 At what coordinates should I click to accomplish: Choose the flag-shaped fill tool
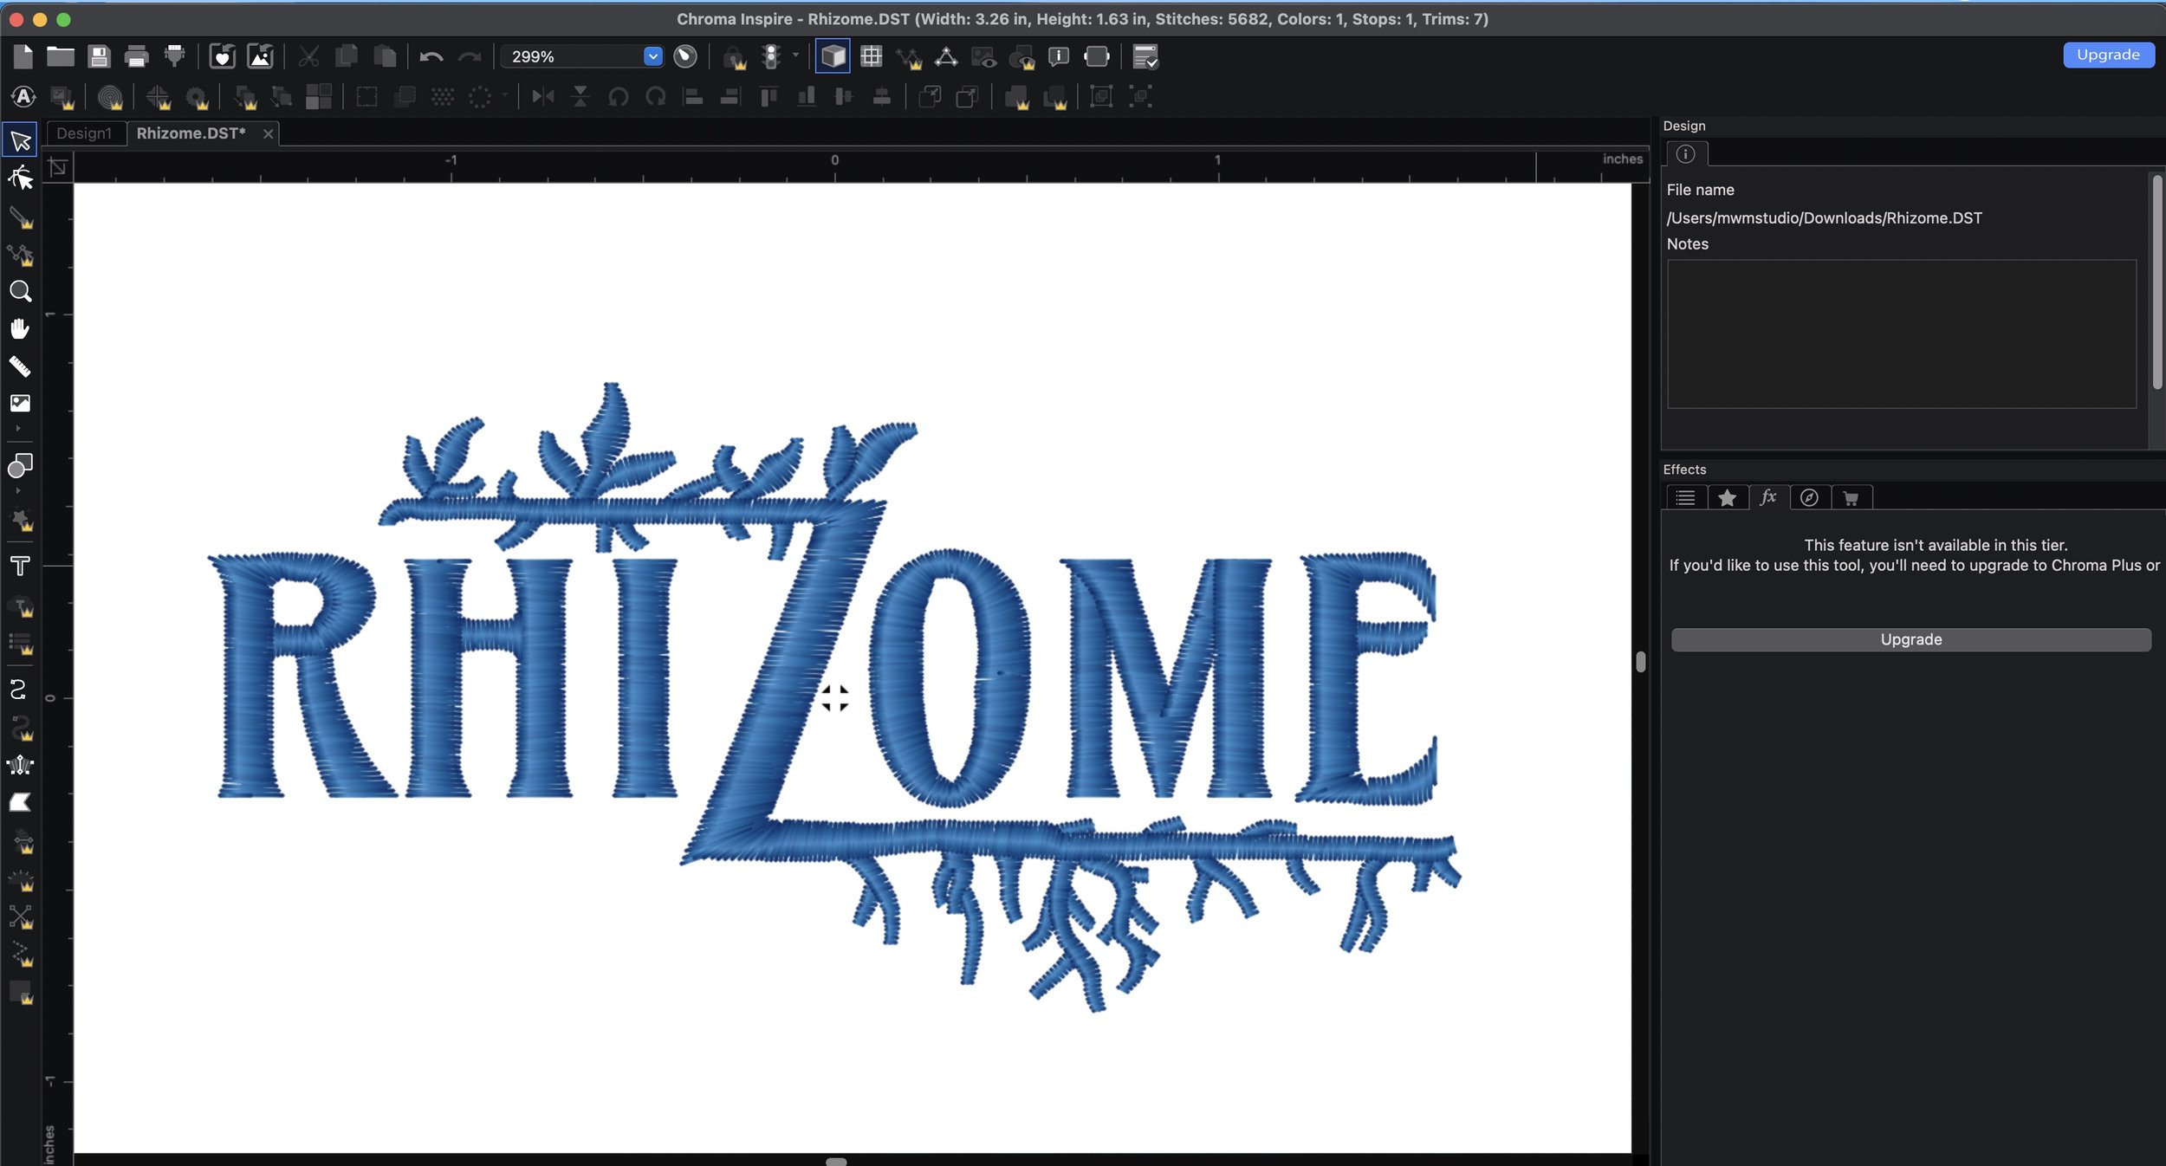(20, 802)
